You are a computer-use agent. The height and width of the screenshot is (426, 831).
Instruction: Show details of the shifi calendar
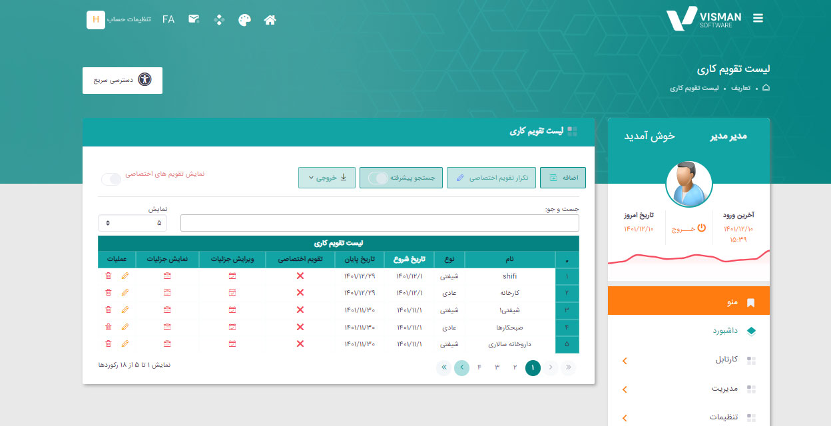[167, 275]
